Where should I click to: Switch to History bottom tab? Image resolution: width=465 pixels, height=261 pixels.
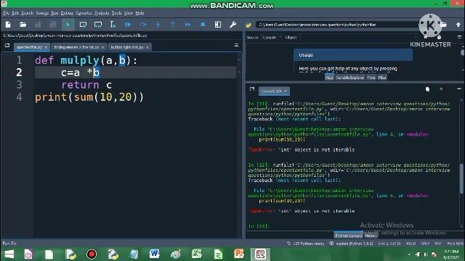(x=371, y=236)
